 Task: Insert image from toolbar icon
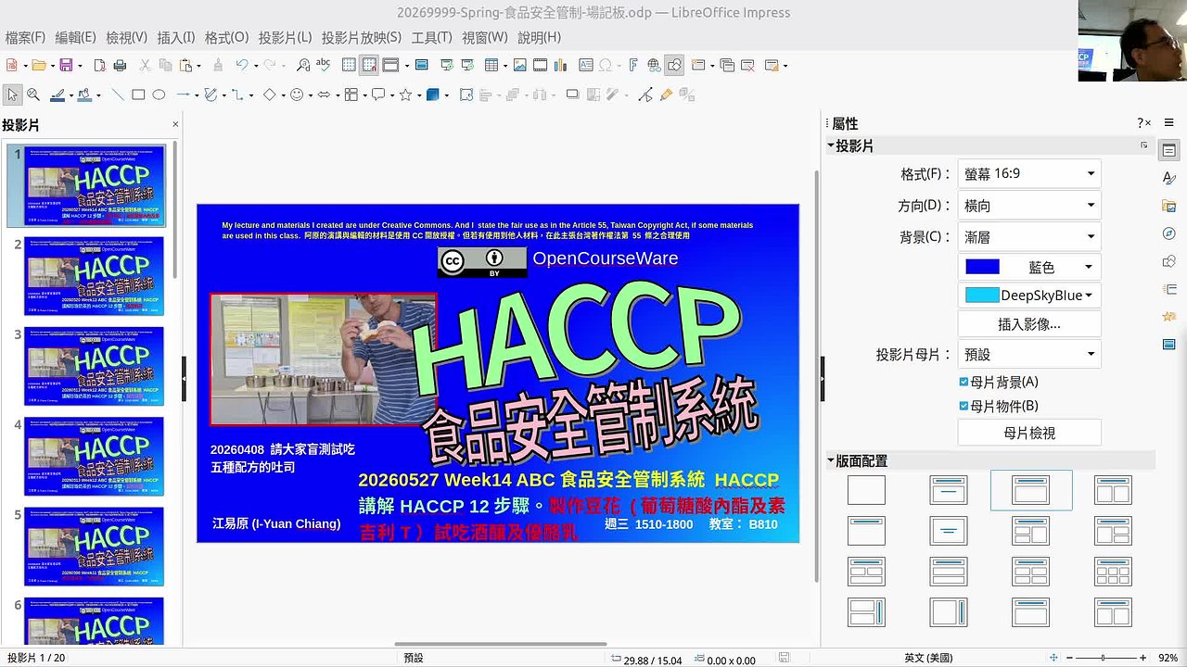519,65
